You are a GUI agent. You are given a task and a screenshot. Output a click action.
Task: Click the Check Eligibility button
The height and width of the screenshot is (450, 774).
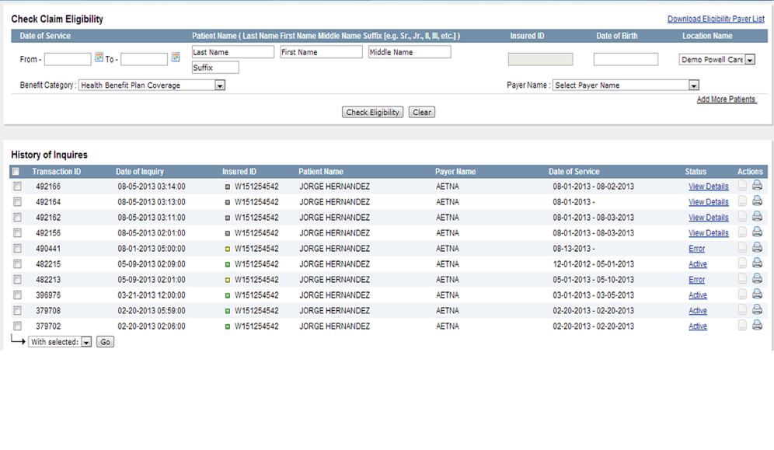coord(372,111)
